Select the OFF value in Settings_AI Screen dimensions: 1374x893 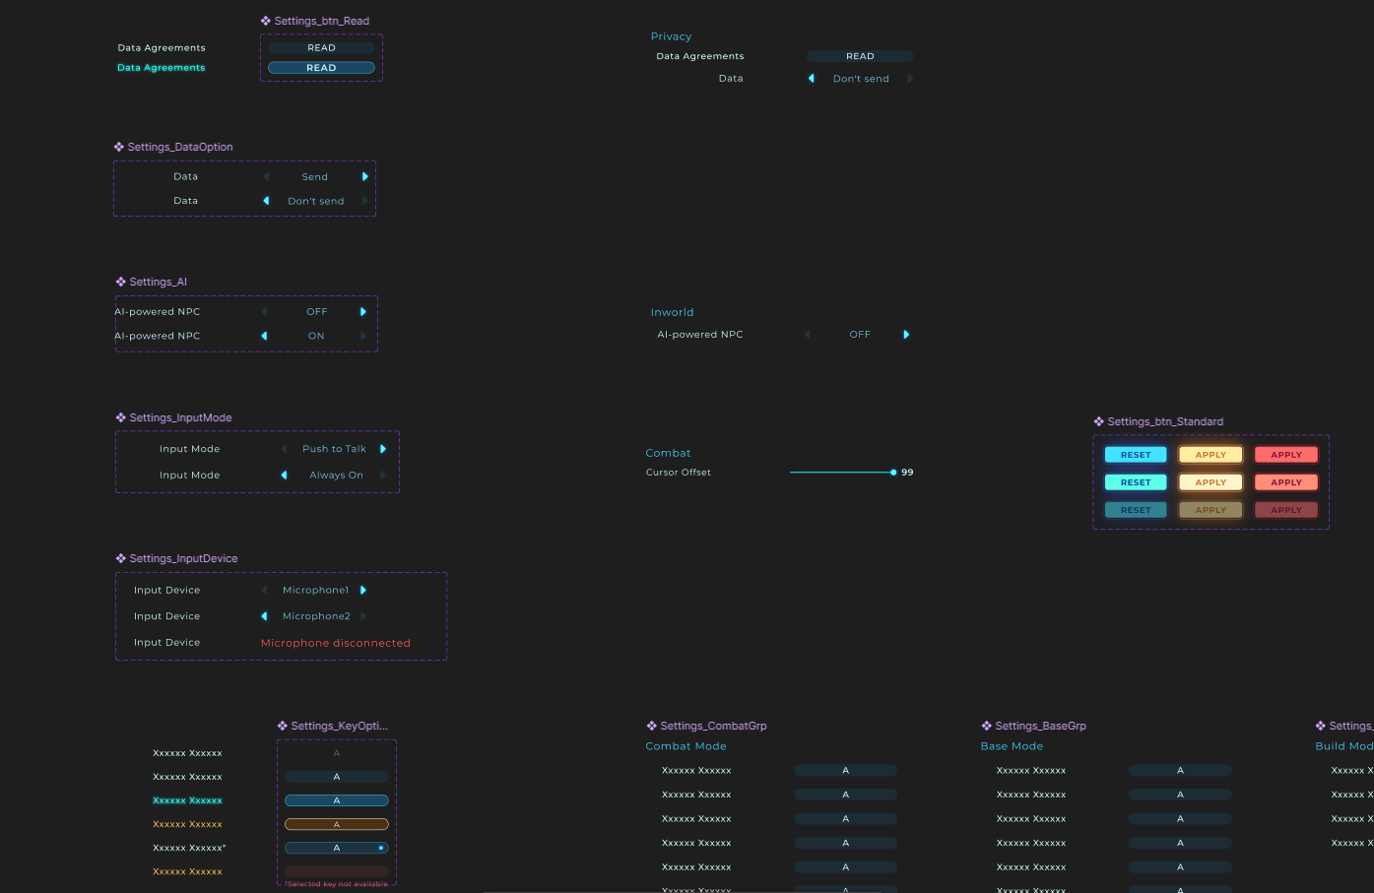coord(317,312)
